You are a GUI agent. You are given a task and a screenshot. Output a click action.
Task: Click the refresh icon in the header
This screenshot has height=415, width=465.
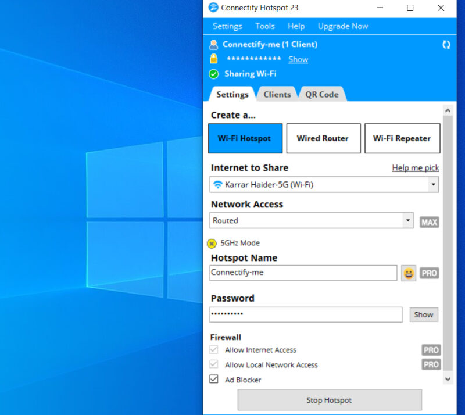point(446,44)
